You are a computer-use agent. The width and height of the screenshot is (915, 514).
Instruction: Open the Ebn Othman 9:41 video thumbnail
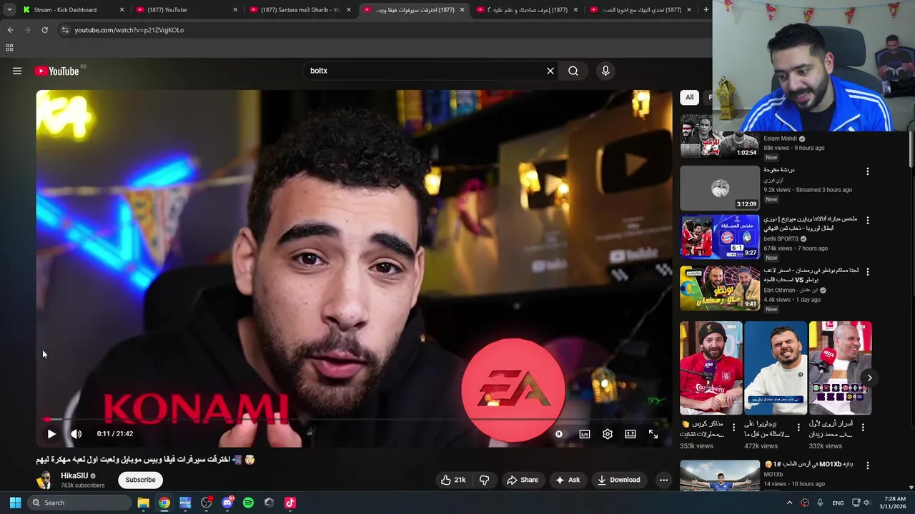(719, 288)
